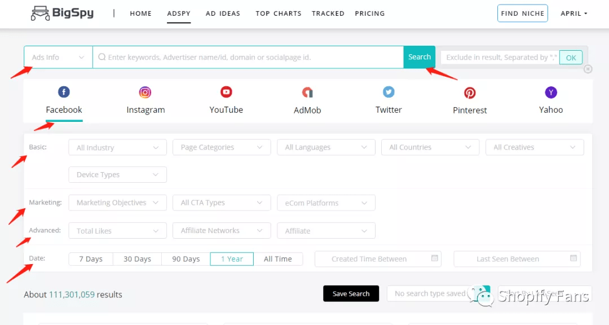This screenshot has height=325, width=609.
Task: Close the exclude filter with the X icon
Action: (x=588, y=69)
